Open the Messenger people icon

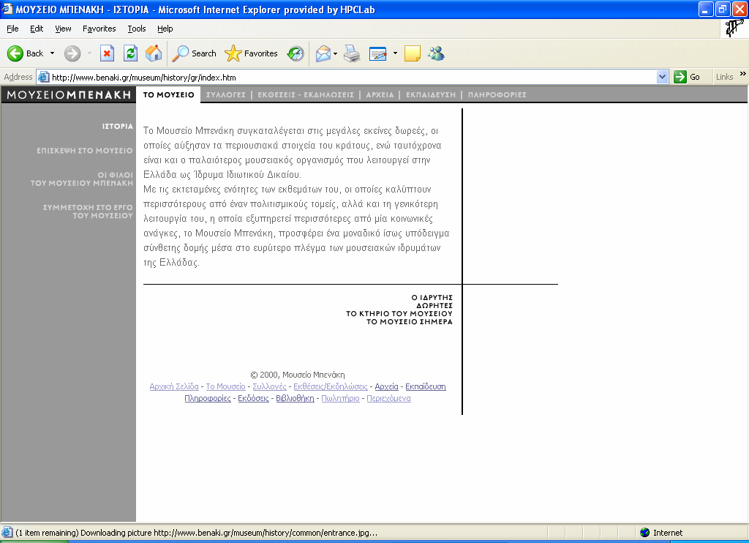pyautogui.click(x=436, y=53)
